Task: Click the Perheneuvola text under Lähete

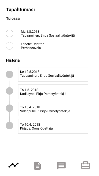Action: [31, 48]
